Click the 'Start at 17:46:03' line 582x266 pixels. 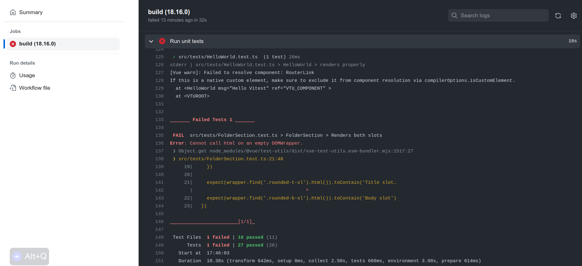pyautogui.click(x=204, y=253)
